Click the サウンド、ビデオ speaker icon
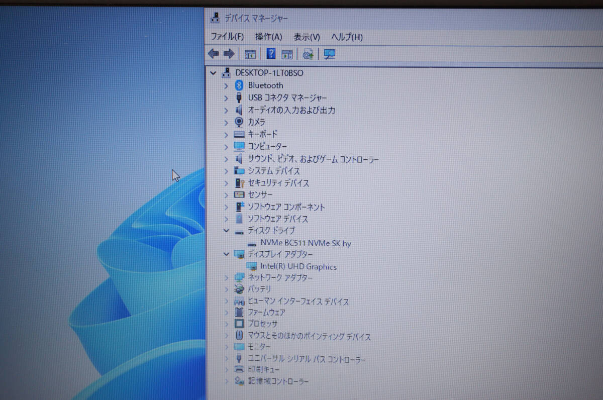This screenshot has height=400, width=603. tap(239, 159)
